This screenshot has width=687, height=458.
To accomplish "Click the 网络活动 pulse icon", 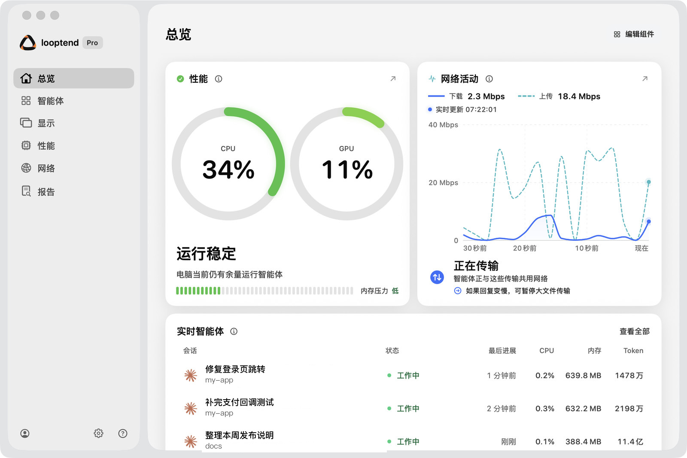I will [x=432, y=79].
